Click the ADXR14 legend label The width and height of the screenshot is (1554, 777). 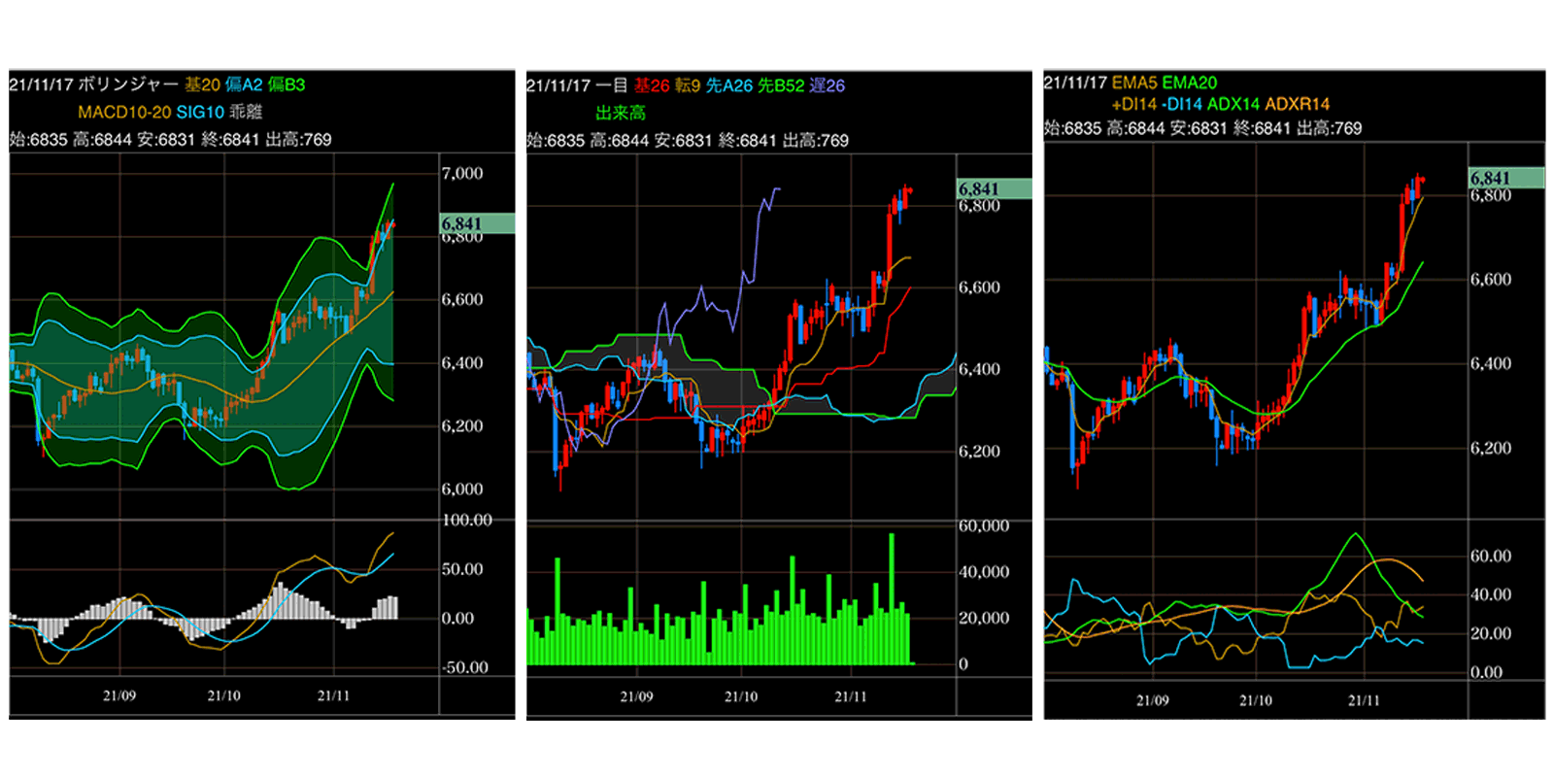(x=1298, y=104)
